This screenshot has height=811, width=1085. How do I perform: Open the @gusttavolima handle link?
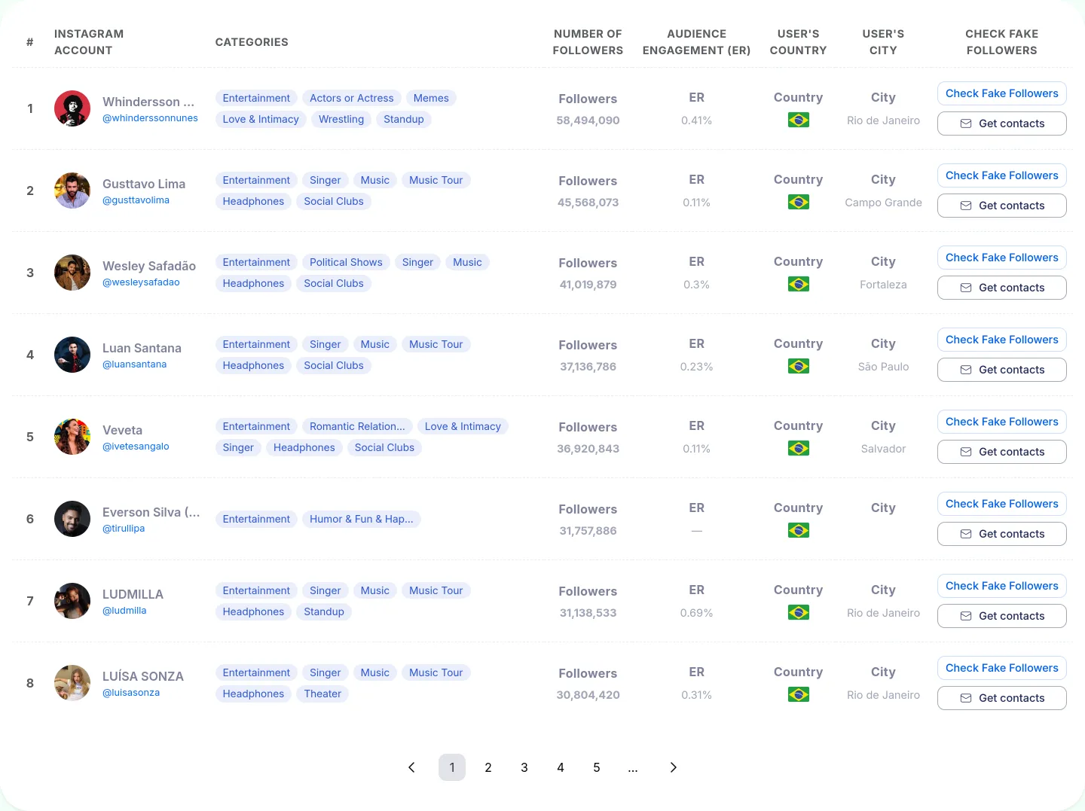136,200
